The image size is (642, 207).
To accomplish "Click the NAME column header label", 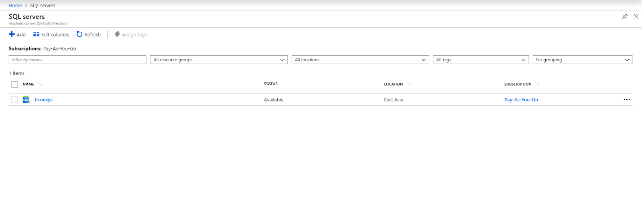I will tap(28, 84).
